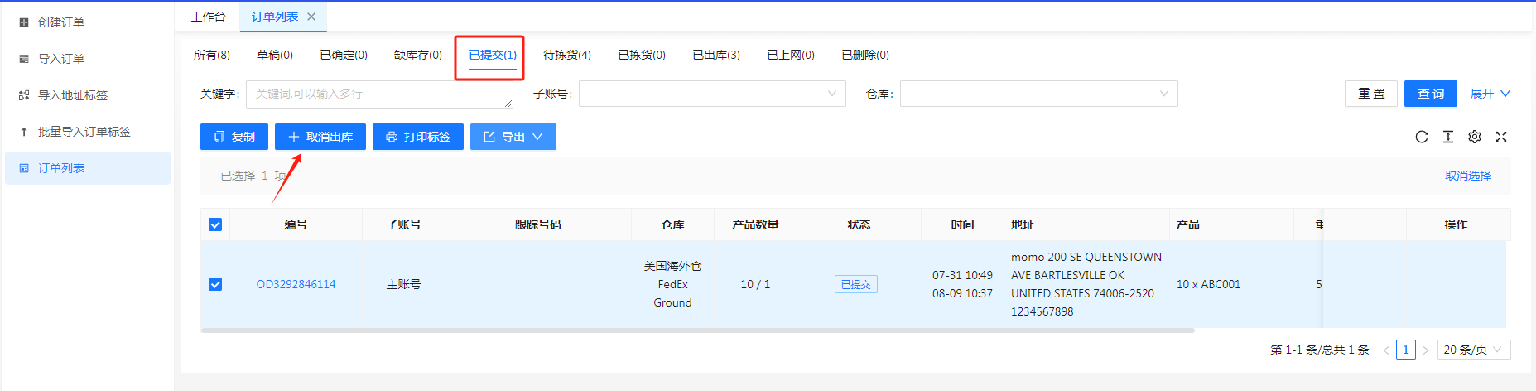Click the 取消出库 button

320,137
